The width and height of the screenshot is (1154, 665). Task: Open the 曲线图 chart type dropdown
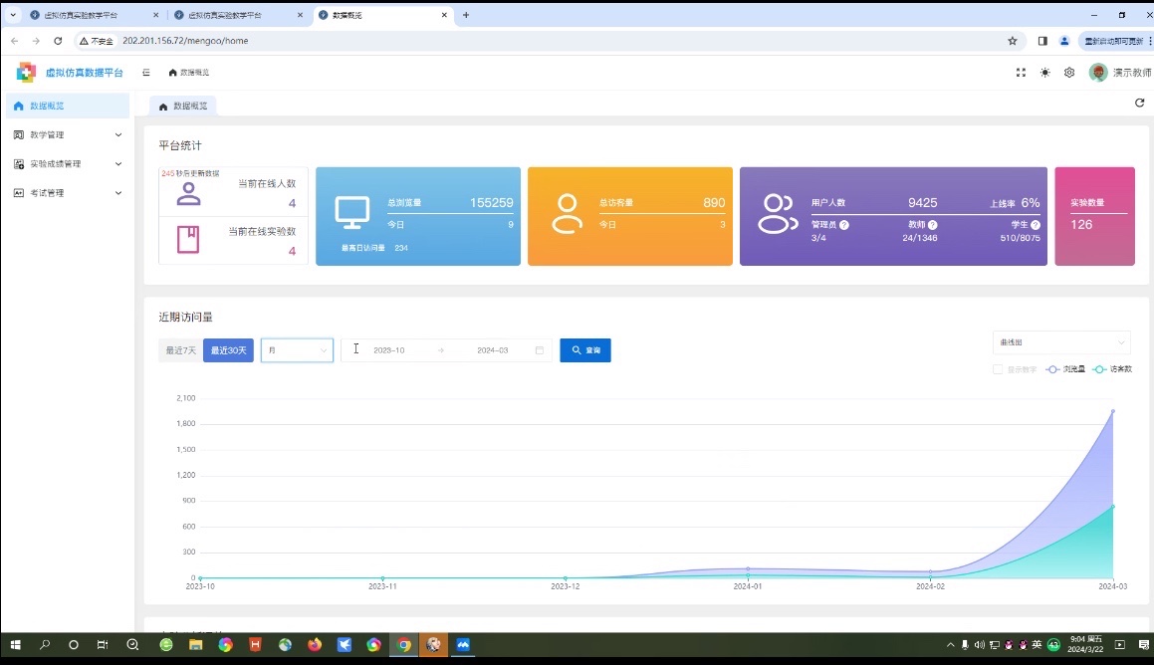tap(1060, 342)
